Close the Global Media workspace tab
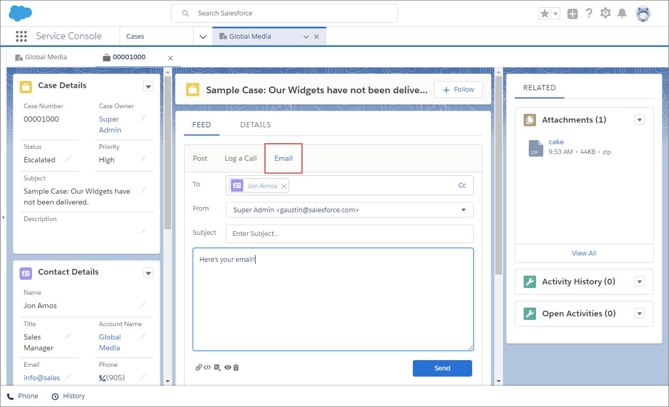The height and width of the screenshot is (407, 669). point(316,37)
